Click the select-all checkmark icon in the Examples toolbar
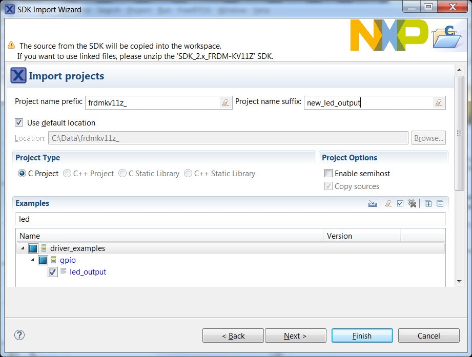Viewport: 472px width, 357px height. pos(400,204)
